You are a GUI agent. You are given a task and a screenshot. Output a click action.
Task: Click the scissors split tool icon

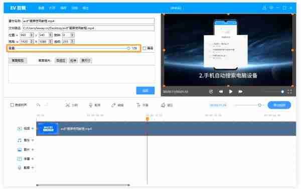68,105
